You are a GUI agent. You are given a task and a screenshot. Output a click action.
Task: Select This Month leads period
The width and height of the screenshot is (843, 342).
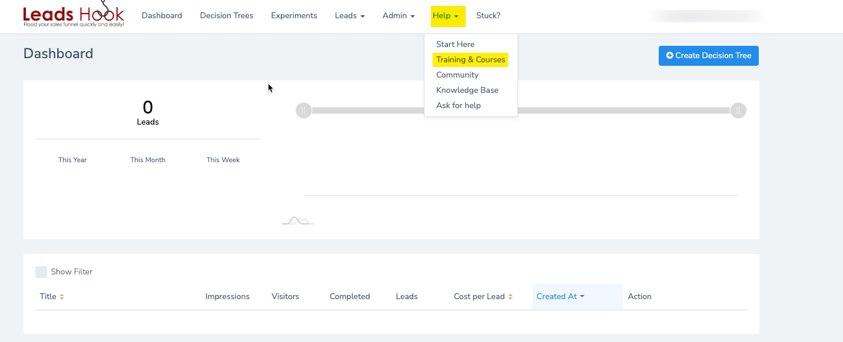[148, 160]
